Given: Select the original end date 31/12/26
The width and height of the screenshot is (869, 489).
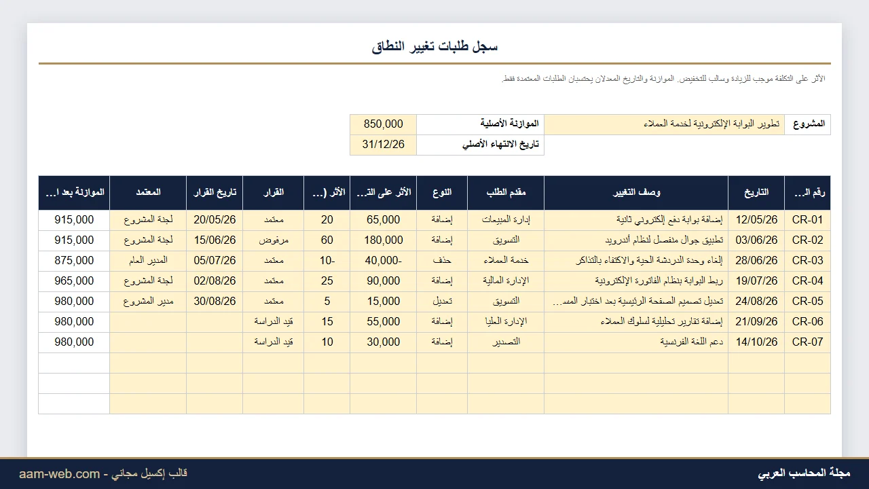Looking at the screenshot, I should click(x=383, y=145).
